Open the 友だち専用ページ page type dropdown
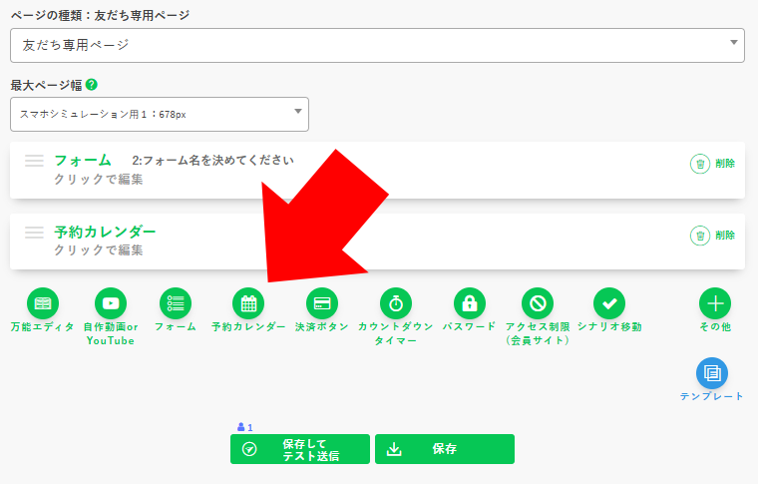The image size is (758, 484). [x=377, y=45]
